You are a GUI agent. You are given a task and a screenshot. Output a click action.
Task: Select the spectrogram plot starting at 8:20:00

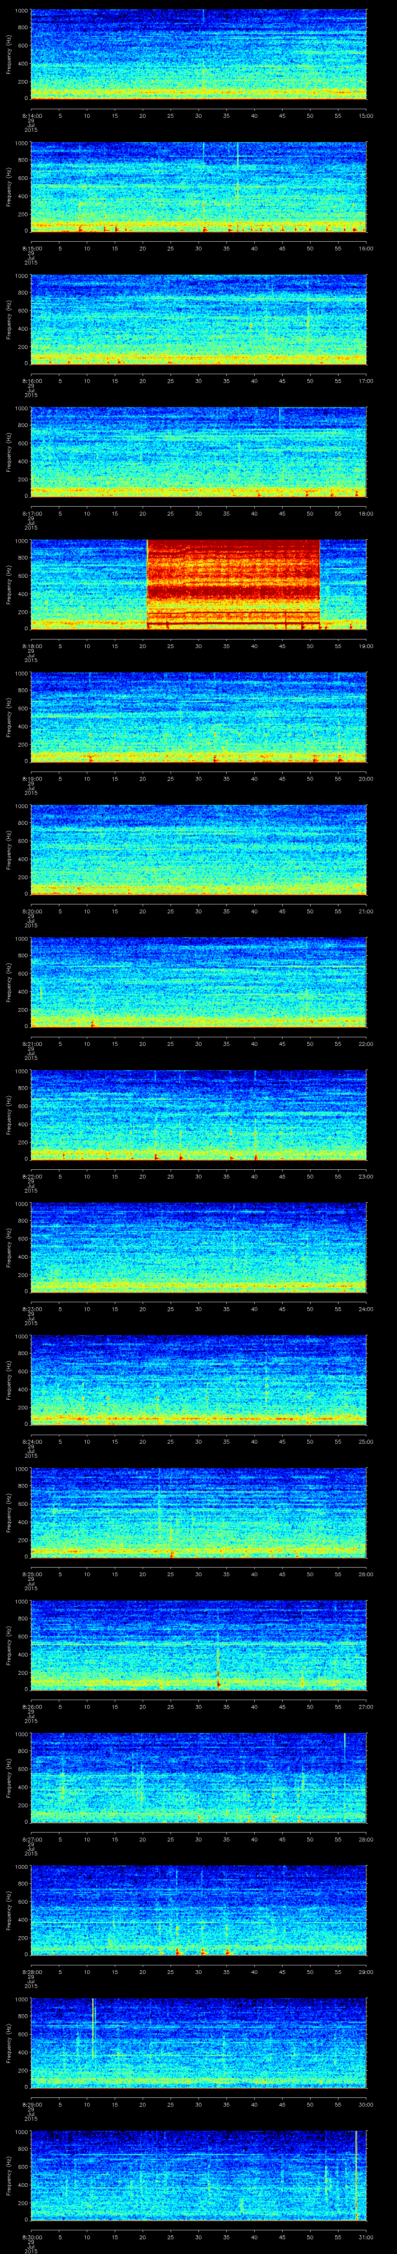point(198,850)
